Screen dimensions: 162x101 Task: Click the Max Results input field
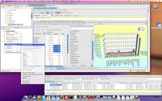click(x=75, y=13)
